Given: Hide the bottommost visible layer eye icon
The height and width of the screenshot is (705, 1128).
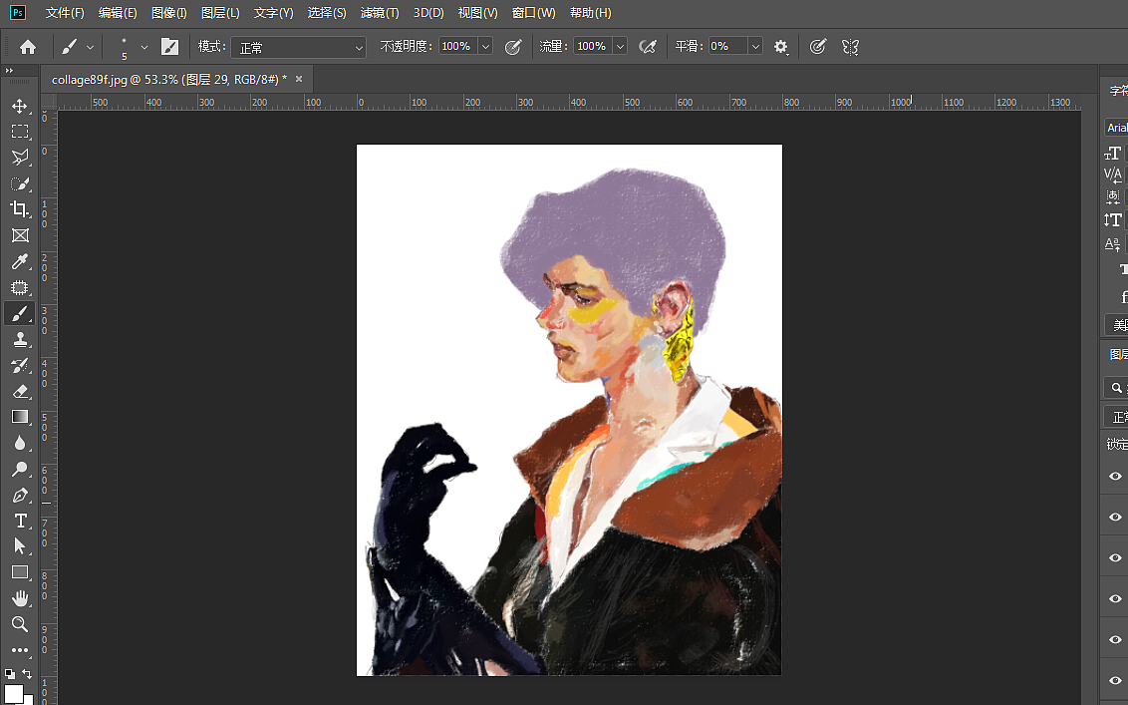Looking at the screenshot, I should 1115,680.
